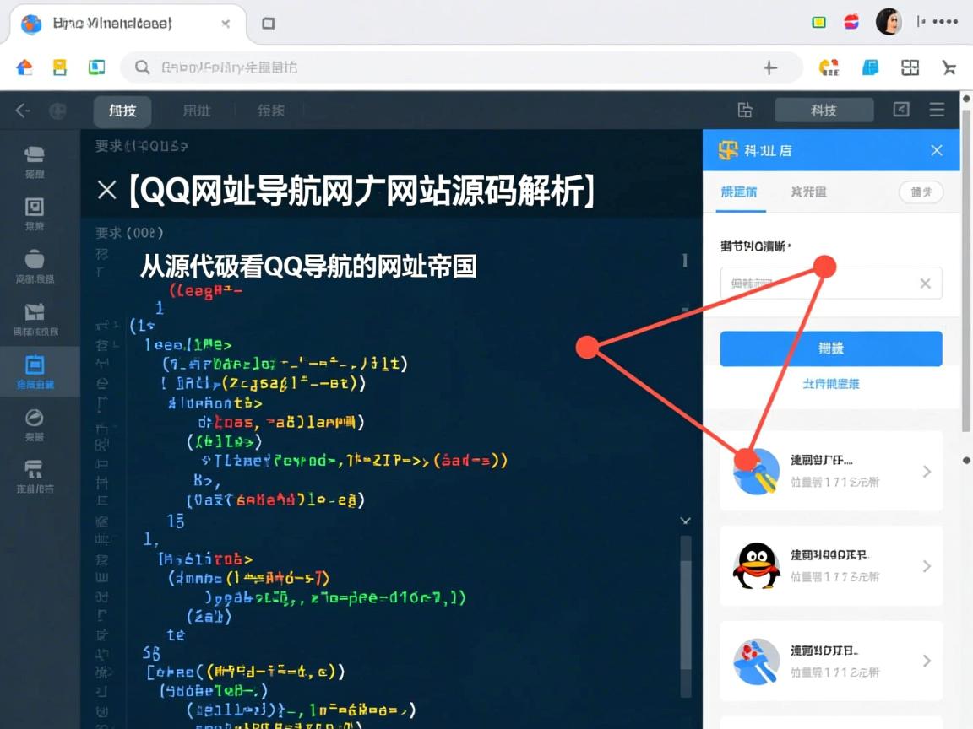The height and width of the screenshot is (729, 973).
Task: Switch to the second tab in the right panel
Action: (x=807, y=192)
